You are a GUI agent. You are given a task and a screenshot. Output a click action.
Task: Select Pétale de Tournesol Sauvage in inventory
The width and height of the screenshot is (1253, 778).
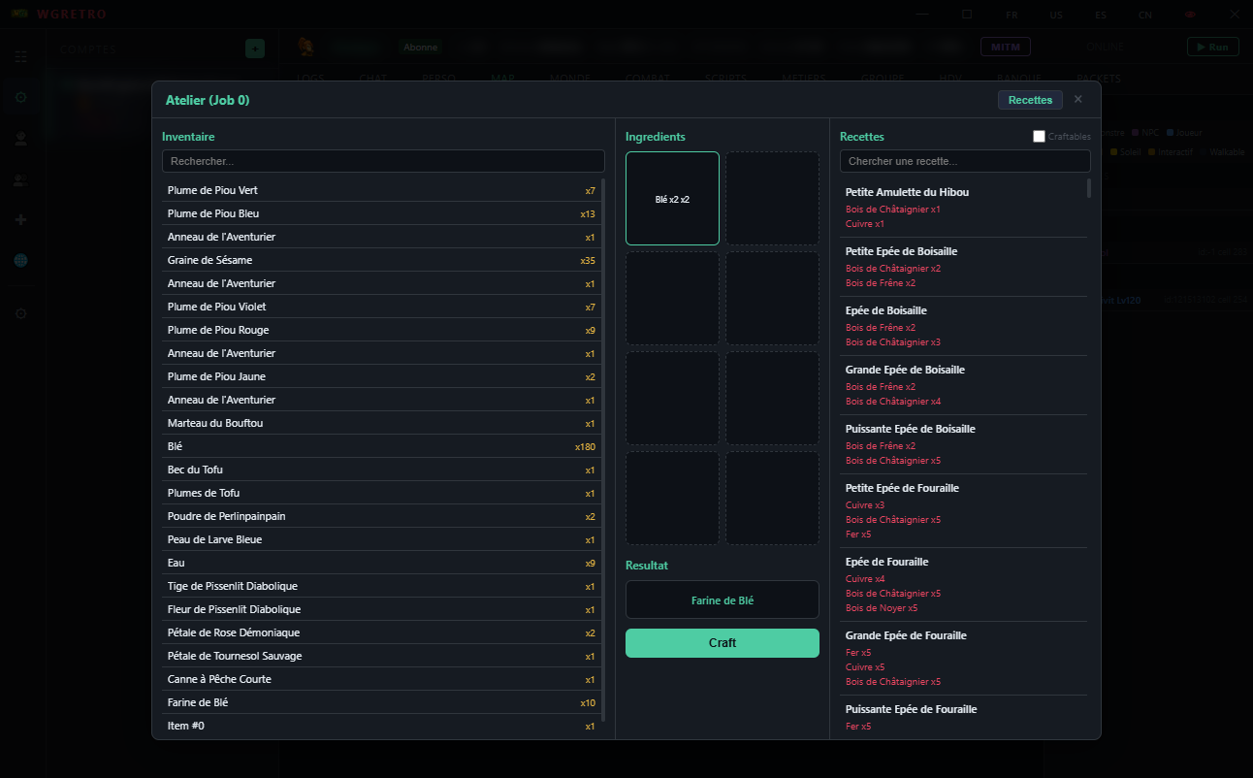382,656
